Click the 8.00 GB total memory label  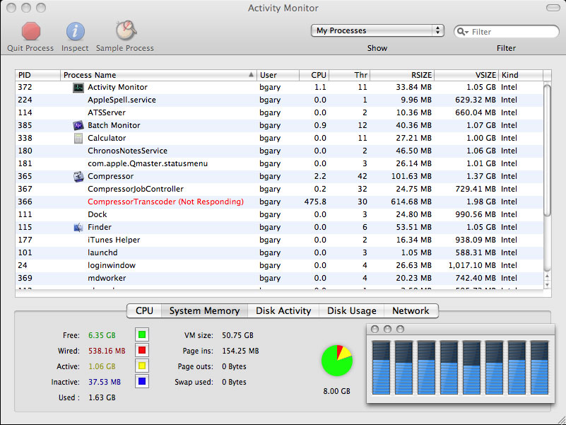[x=337, y=391]
